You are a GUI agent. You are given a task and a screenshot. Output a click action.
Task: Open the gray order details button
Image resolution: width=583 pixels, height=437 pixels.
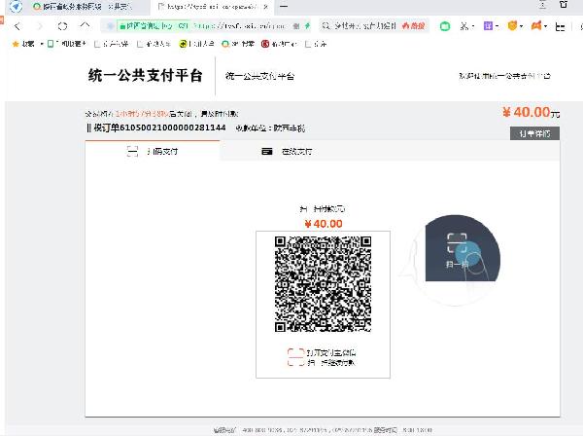[x=534, y=133]
